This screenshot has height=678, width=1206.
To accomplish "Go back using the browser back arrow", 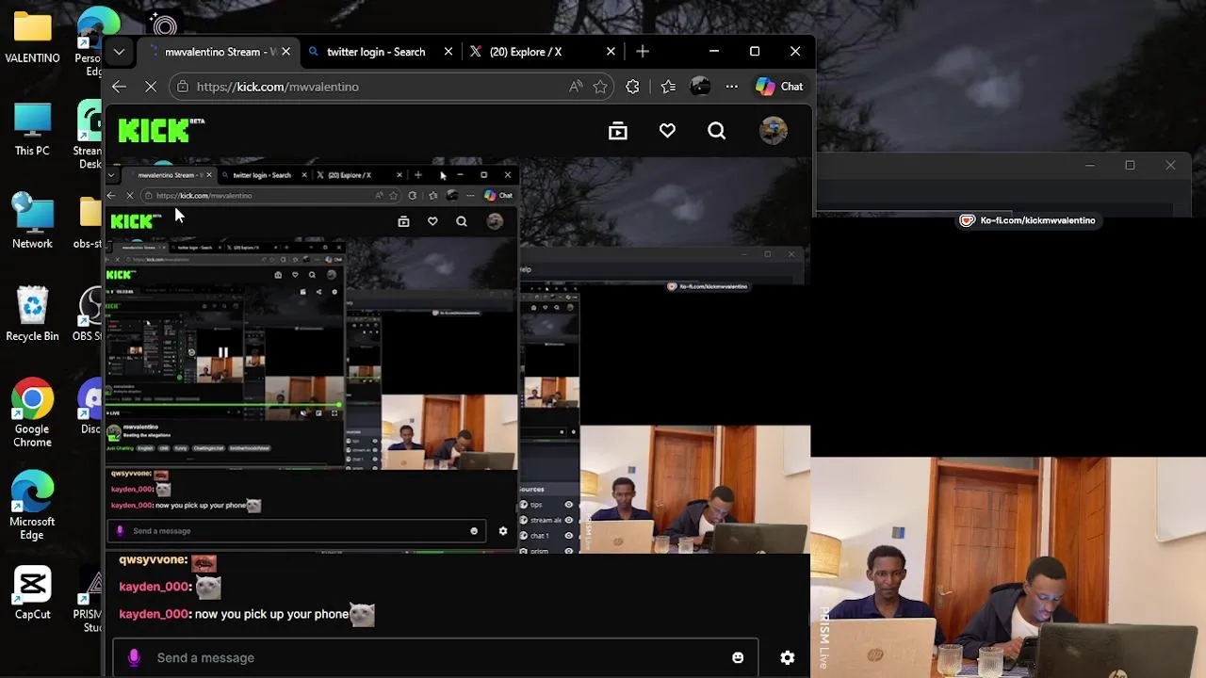I will point(119,87).
